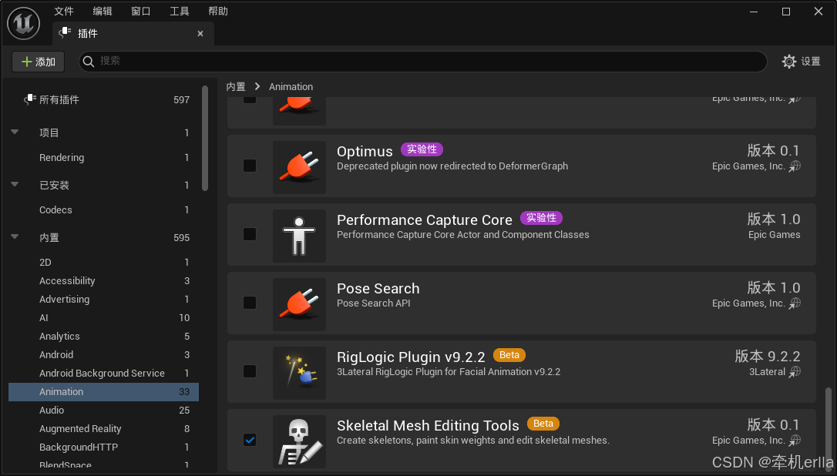Select 所有插件 in the sidebar
837x476 pixels.
pos(103,100)
